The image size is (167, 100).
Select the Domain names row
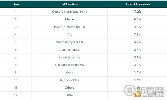[x=83, y=50]
